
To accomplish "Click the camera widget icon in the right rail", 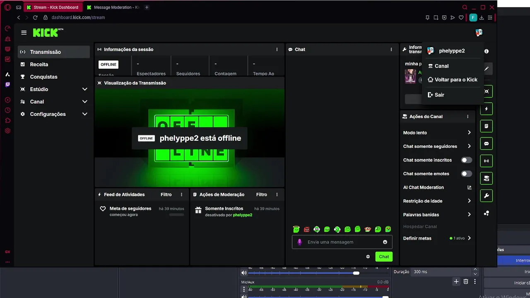I will tap(487, 178).
